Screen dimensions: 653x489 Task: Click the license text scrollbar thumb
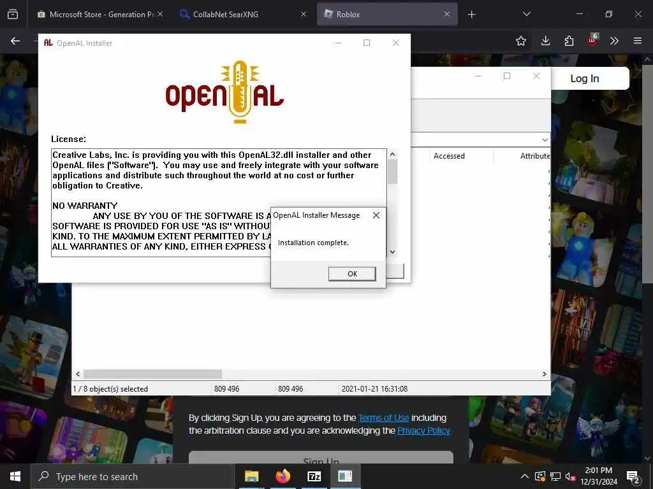click(x=392, y=172)
